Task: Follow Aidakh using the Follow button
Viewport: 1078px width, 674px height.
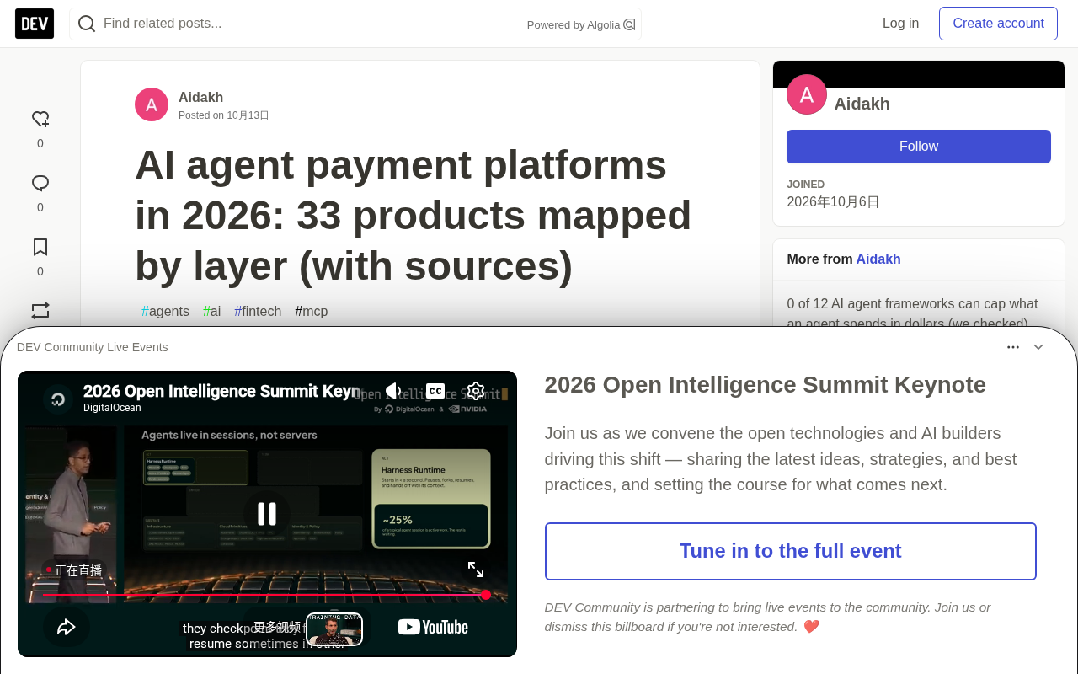Action: point(919,147)
